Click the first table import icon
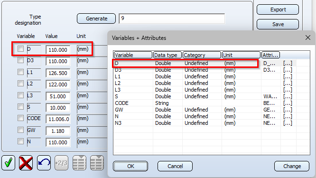Image resolution: width=316 pixels, height=178 pixels. pos(79,163)
